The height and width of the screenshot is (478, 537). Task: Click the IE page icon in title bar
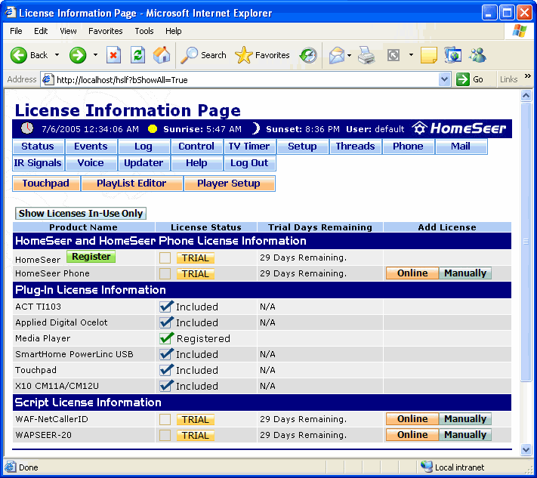[11, 12]
